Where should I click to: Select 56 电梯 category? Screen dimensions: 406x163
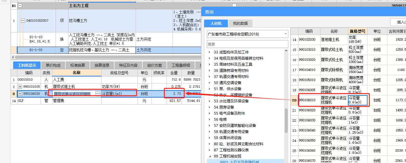(220, 119)
